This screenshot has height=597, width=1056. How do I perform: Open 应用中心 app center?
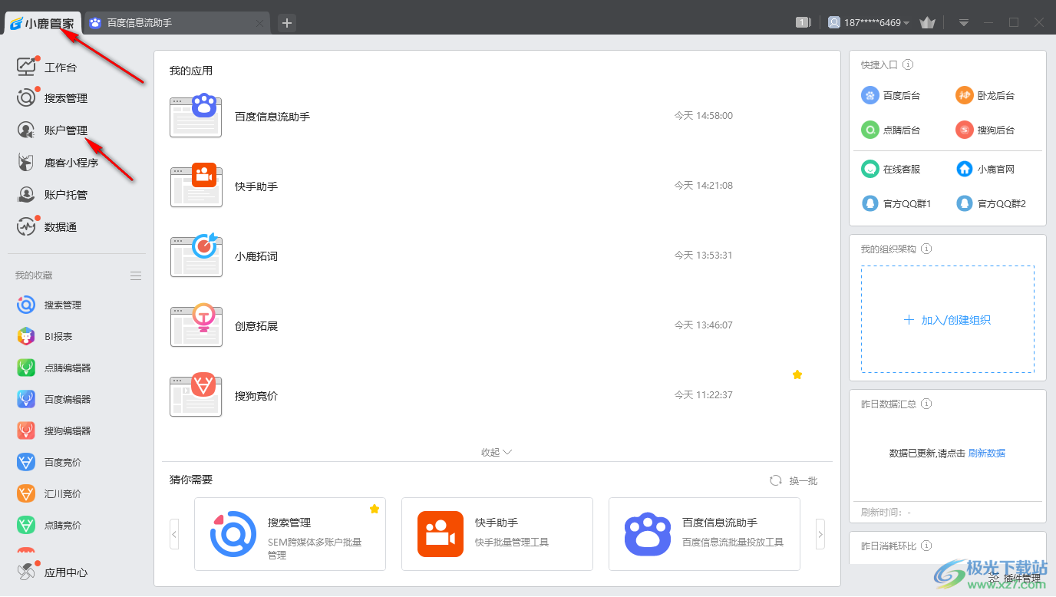pos(52,572)
